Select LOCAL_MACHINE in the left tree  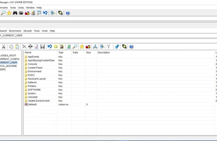8,66
